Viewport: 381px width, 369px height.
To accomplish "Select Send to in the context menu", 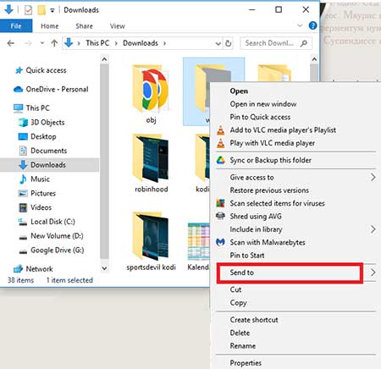I will tap(290, 273).
